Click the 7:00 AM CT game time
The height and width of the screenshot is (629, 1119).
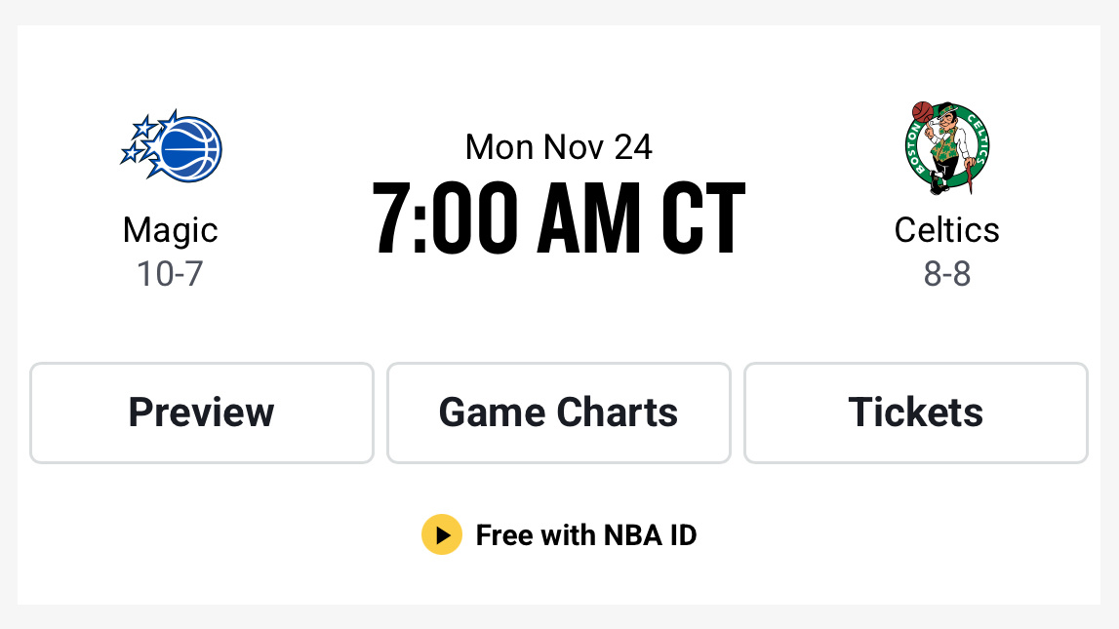[558, 216]
